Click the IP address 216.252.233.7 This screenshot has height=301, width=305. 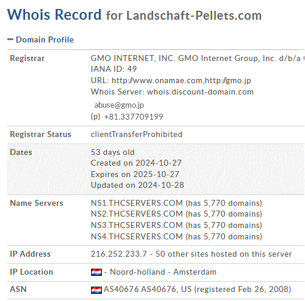tap(119, 254)
